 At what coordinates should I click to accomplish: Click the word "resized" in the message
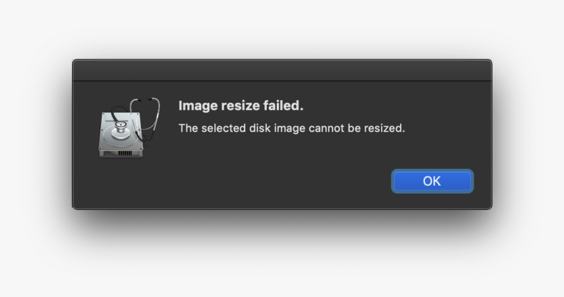click(x=386, y=128)
